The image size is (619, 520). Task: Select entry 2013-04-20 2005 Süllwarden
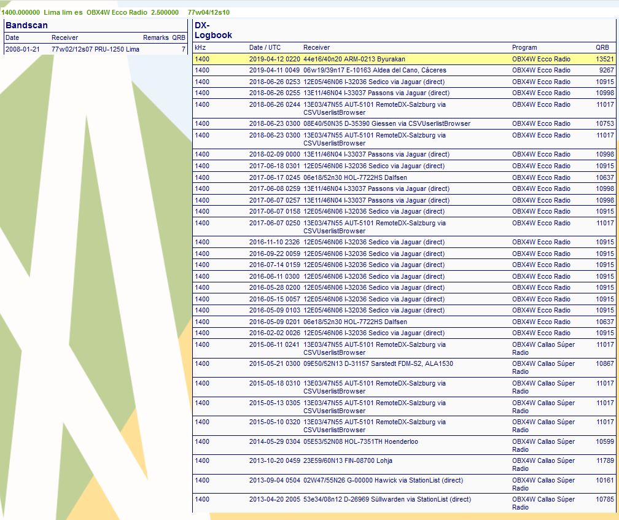pyautogui.click(x=404, y=503)
